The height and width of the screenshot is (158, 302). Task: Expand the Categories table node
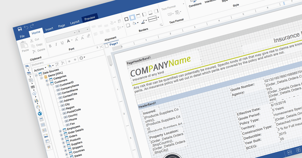pyautogui.click(x=47, y=81)
